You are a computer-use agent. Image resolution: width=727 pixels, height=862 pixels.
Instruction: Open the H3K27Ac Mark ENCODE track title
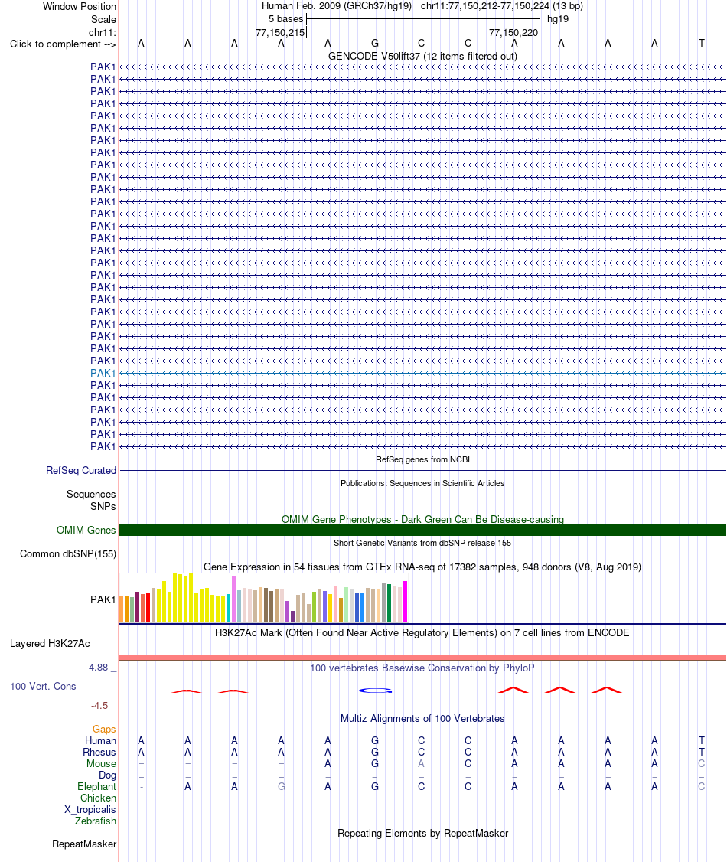(422, 633)
